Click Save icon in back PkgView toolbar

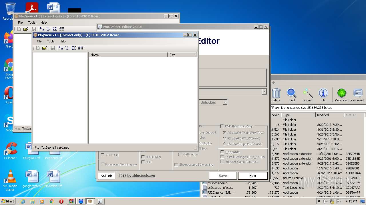point(34,29)
